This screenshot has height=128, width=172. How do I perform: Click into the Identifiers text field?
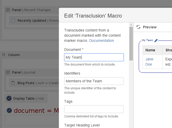[x=94, y=81]
